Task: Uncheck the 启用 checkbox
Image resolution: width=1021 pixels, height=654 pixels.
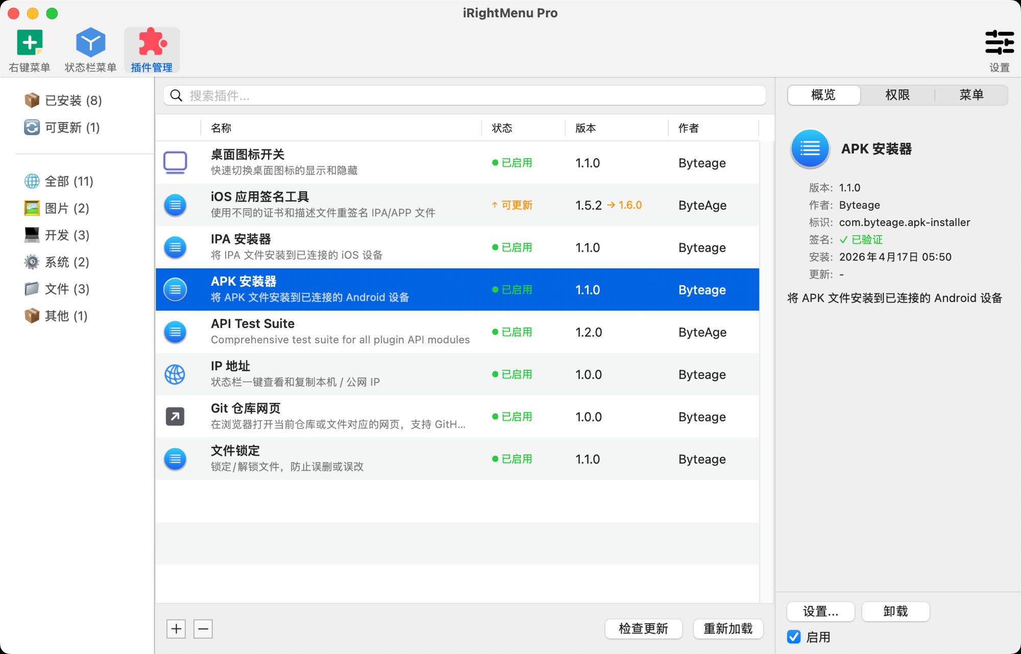Action: point(794,637)
